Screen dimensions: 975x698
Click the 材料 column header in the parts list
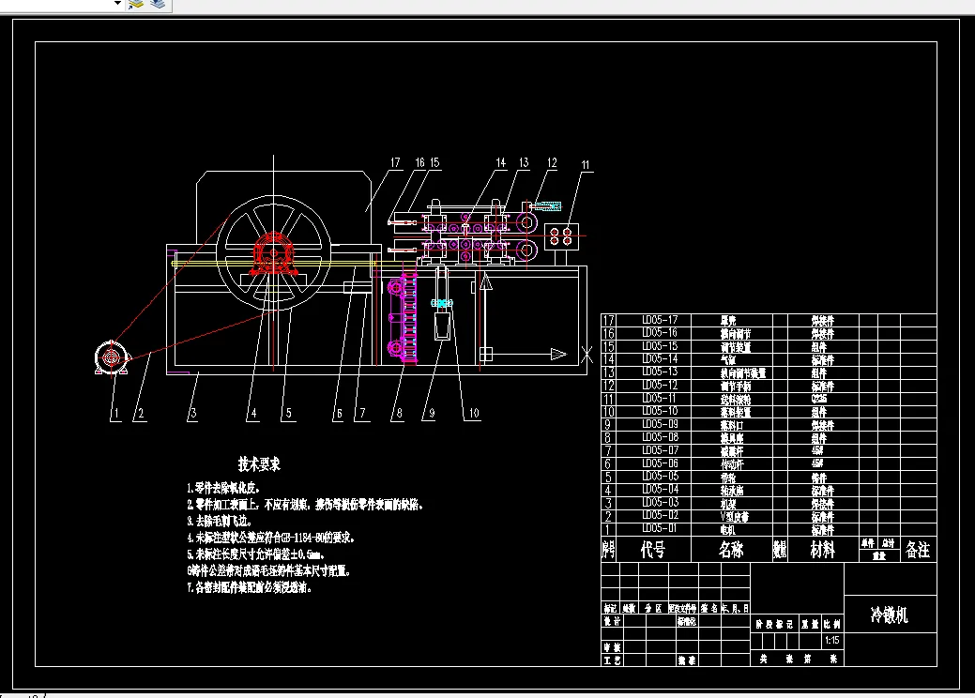click(x=823, y=550)
